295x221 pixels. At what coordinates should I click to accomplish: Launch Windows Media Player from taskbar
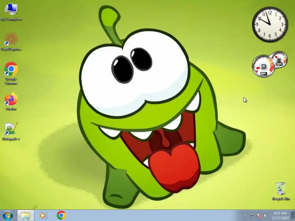click(43, 215)
